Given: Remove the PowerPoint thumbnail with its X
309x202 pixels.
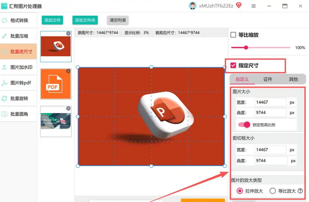Looking at the screenshot, I should tap(68, 34).
